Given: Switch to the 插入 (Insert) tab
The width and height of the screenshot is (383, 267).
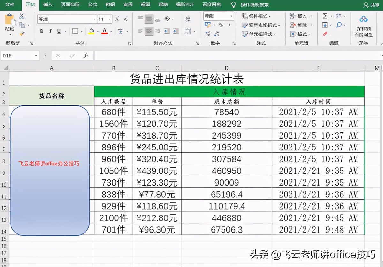Looking at the screenshot, I should tap(48, 4).
